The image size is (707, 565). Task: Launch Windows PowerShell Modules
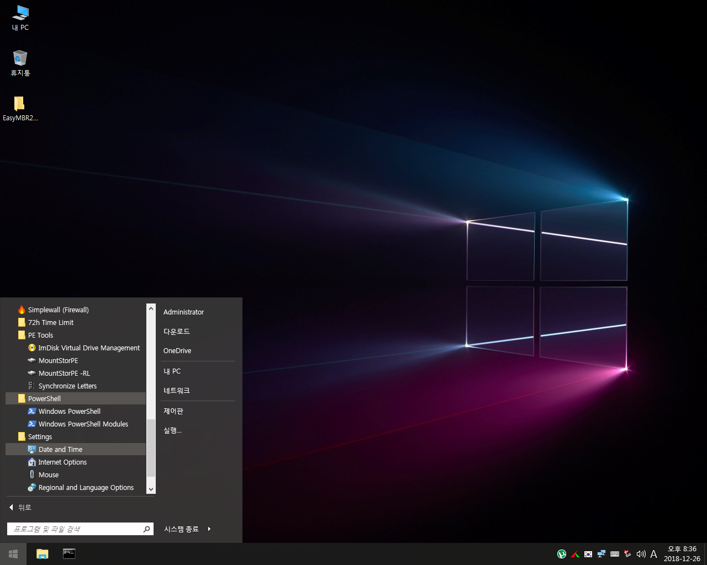76,424
